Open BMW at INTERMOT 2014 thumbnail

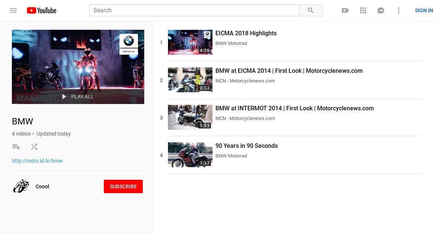(190, 117)
